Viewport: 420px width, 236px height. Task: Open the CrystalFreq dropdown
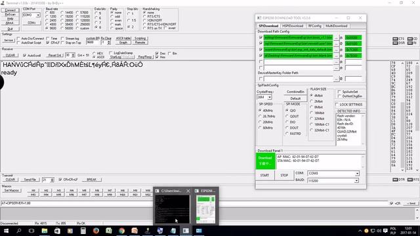tap(270, 97)
